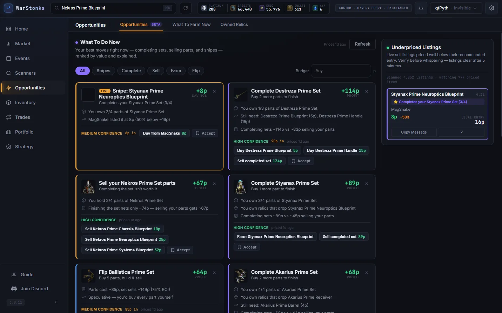The image size is (502, 313).
Task: Click the Ducats balance 311
Action: point(296,8)
